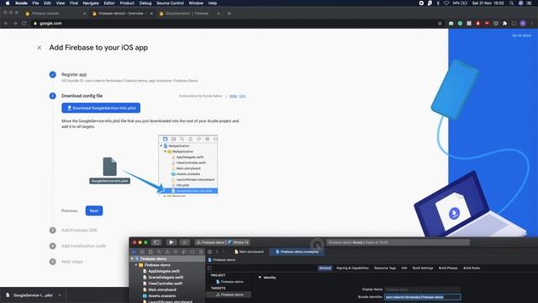Toggle the Xcode navigator panel button
This screenshot has height=303, width=538.
coord(156,242)
